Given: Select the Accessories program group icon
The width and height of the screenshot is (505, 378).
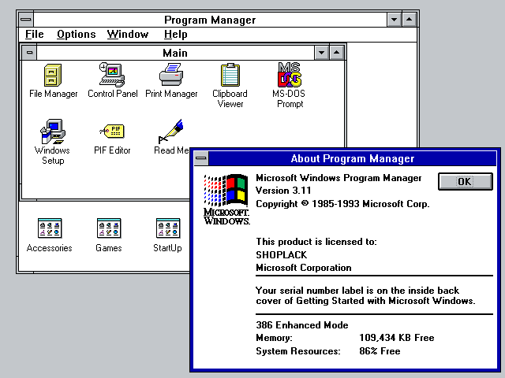Looking at the screenshot, I should (x=50, y=228).
